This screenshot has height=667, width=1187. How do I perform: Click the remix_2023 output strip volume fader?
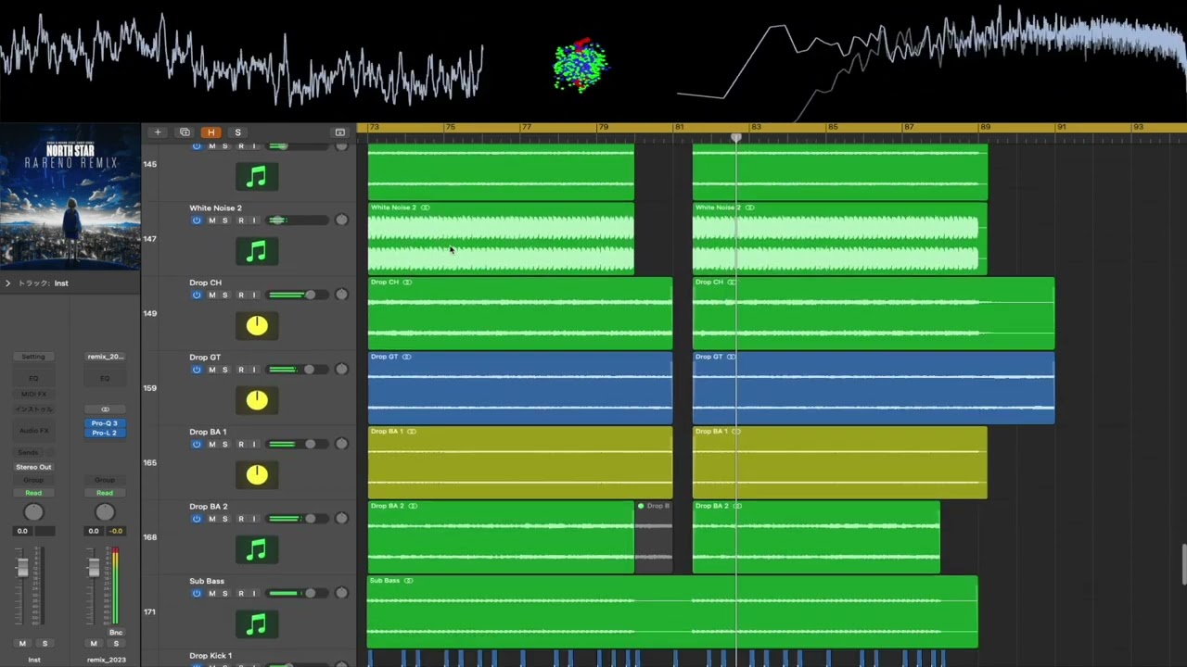(x=94, y=568)
